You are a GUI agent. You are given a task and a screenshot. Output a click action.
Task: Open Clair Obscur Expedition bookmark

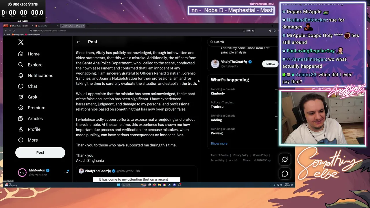[x=33, y=35]
